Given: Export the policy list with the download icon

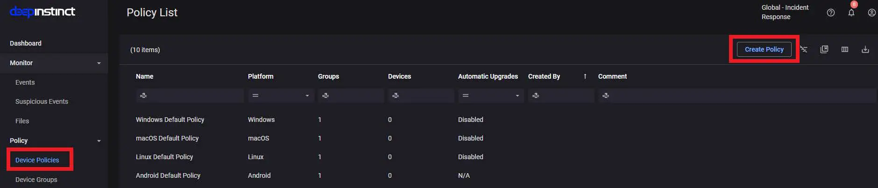Looking at the screenshot, I should (865, 49).
